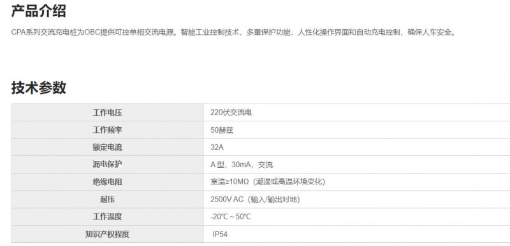This screenshot has width=510, height=246.
Task: Select the 绝缘电阻 label cell
Action: pos(107,182)
